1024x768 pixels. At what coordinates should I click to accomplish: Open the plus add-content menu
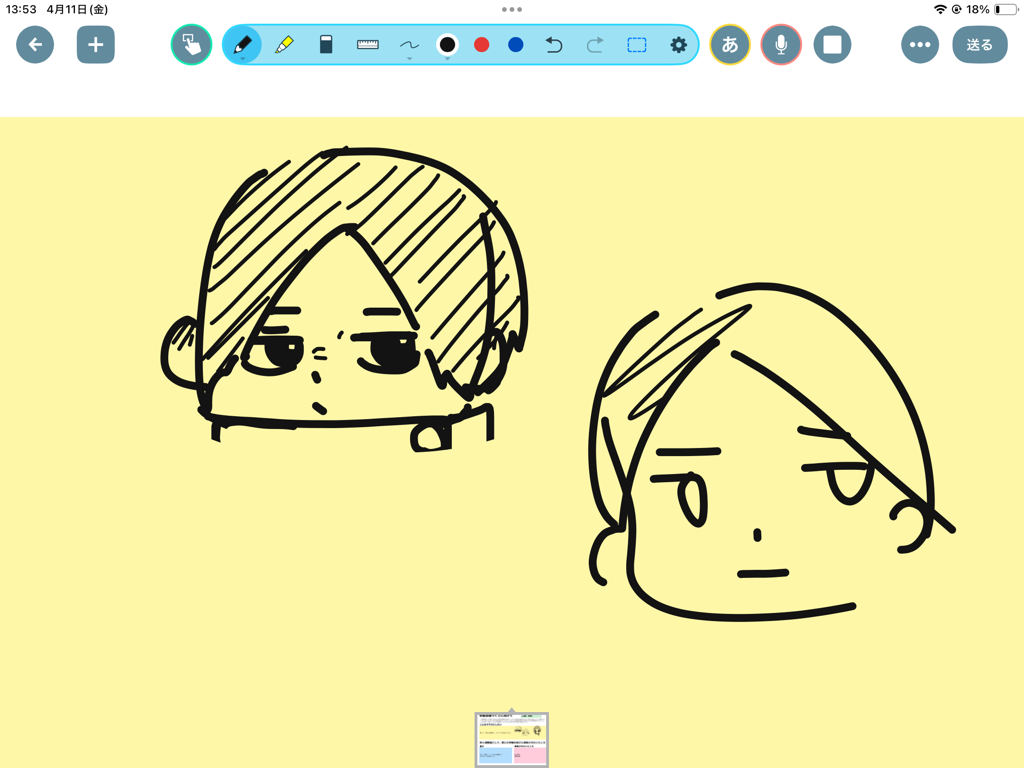click(x=96, y=45)
